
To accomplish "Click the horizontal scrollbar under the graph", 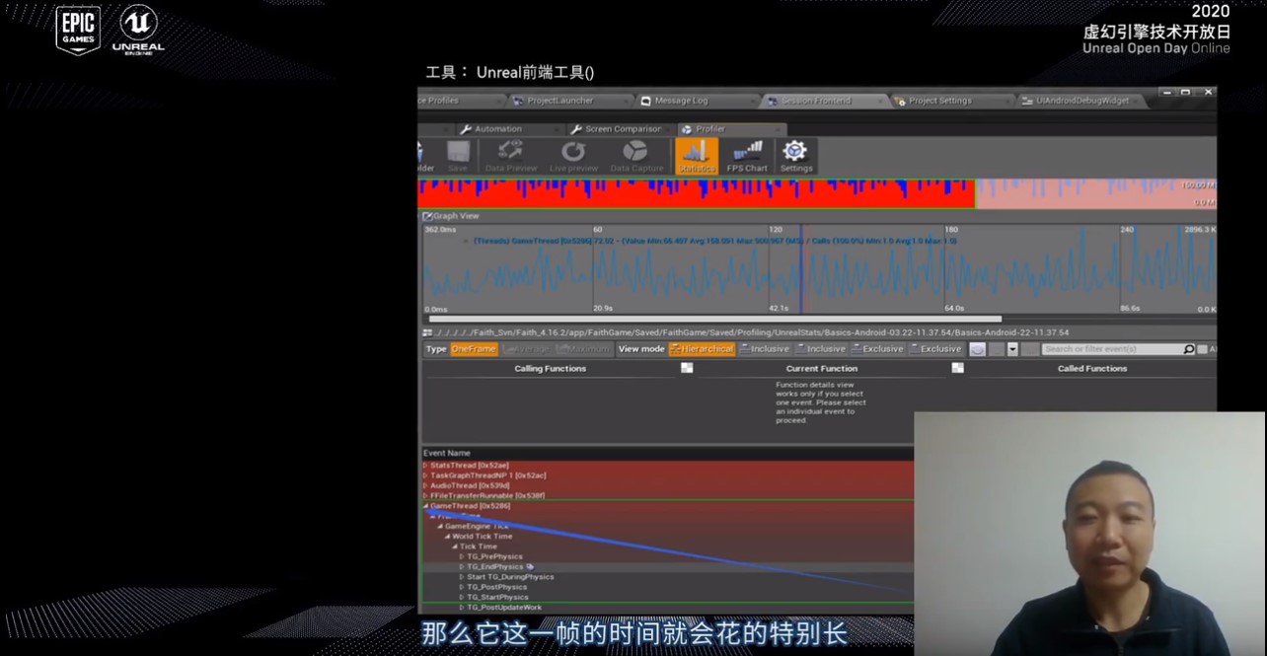I will [x=714, y=319].
